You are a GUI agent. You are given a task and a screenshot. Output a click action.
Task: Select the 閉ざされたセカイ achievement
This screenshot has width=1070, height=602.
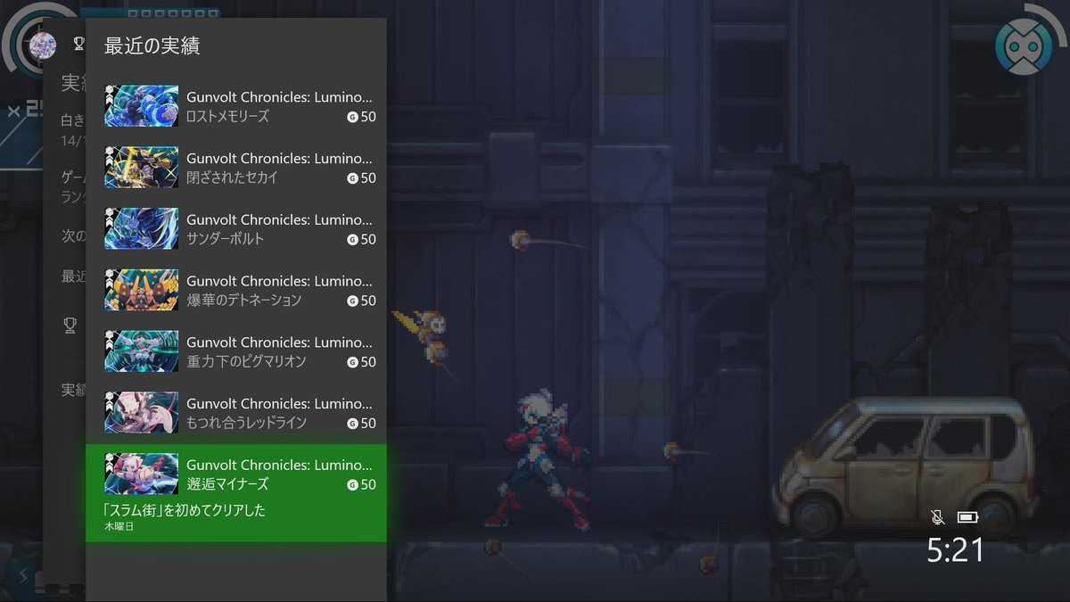click(236, 168)
